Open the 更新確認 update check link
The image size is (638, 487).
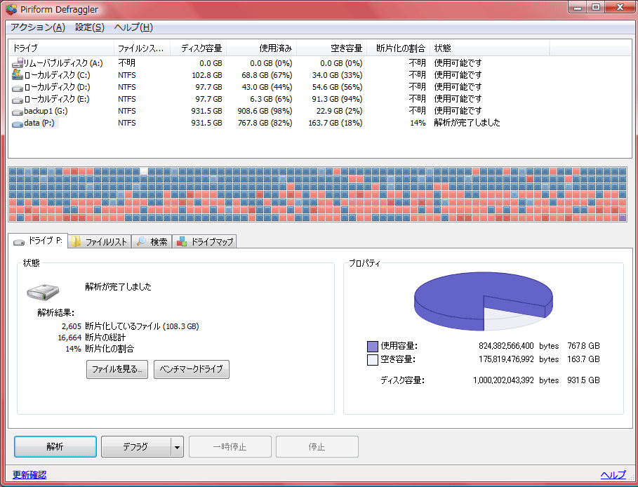(x=29, y=475)
